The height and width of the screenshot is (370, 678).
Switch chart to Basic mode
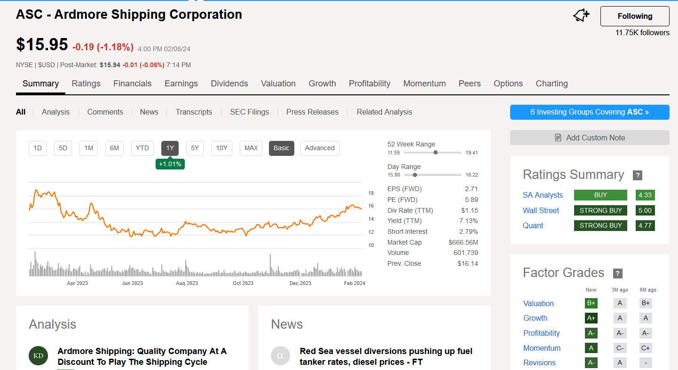coord(282,148)
